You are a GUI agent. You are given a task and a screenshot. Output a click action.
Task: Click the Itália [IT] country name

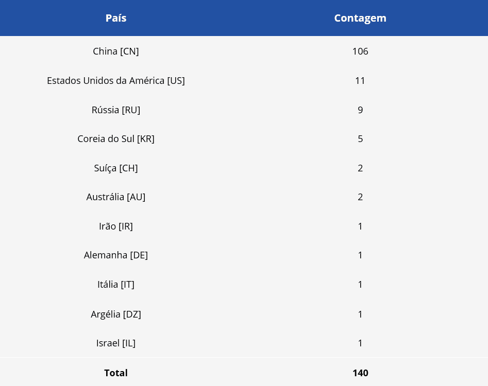pyautogui.click(x=116, y=285)
